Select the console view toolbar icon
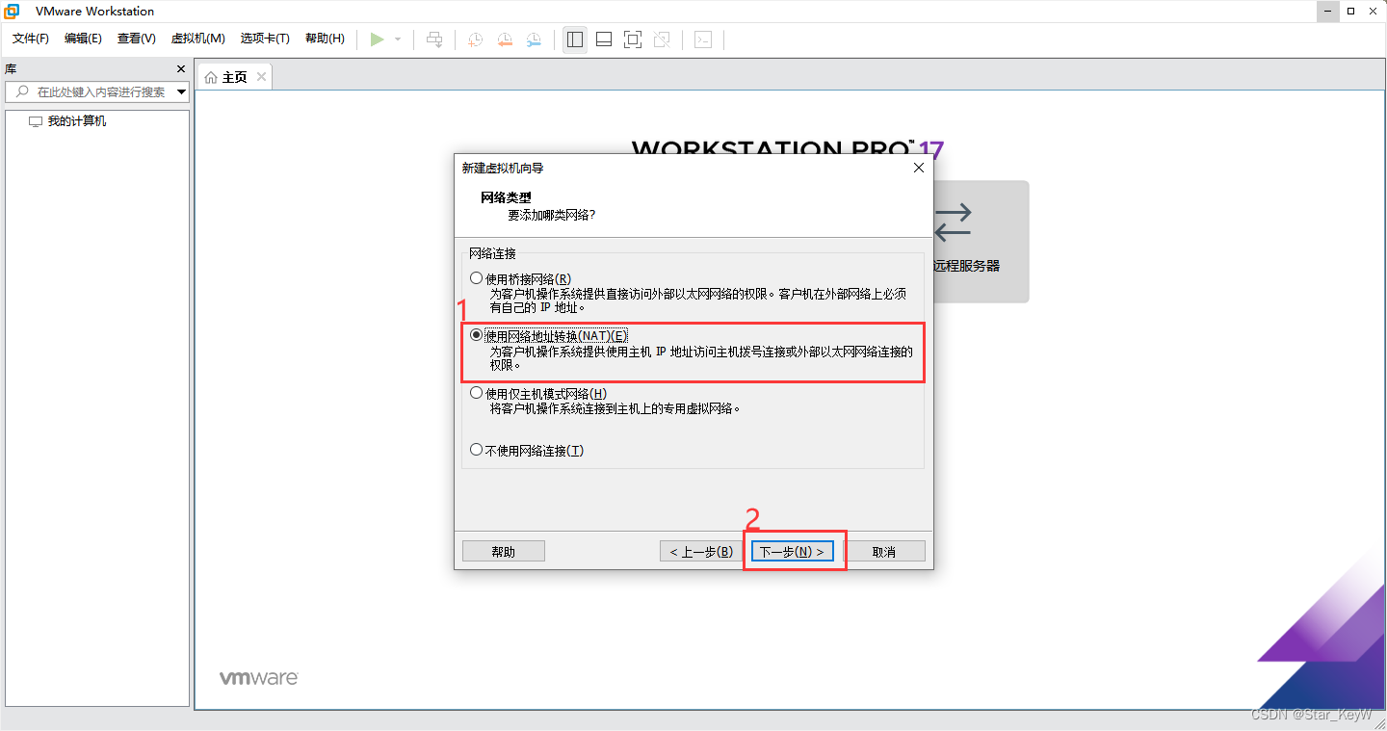This screenshot has height=731, width=1387. [703, 39]
